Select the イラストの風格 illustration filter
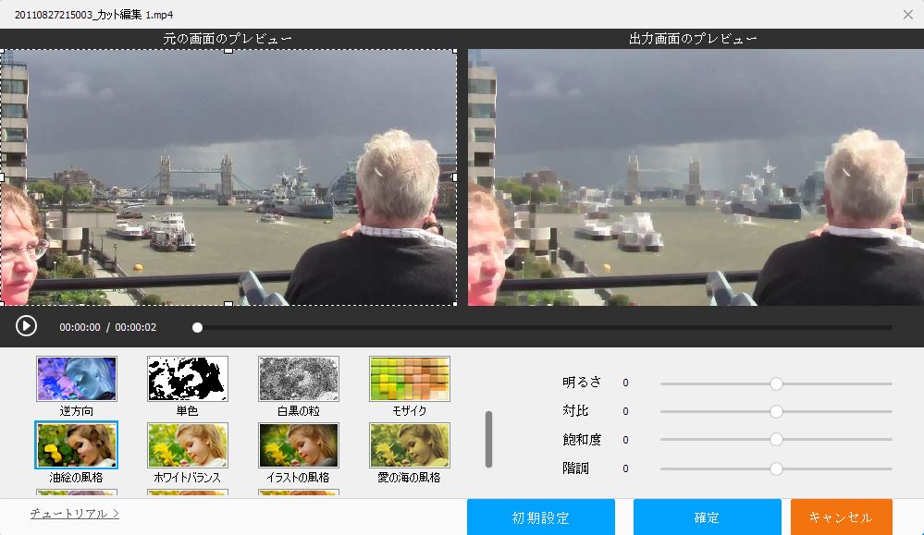924x535 pixels. [299, 445]
